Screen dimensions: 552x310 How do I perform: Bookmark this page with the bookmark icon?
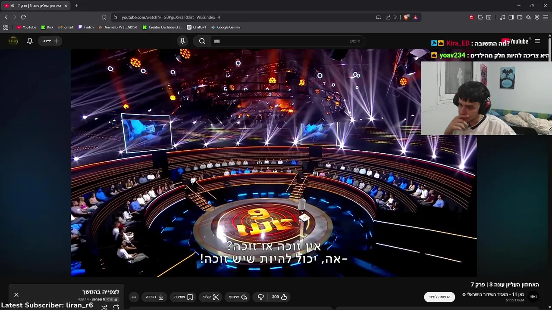point(104,17)
